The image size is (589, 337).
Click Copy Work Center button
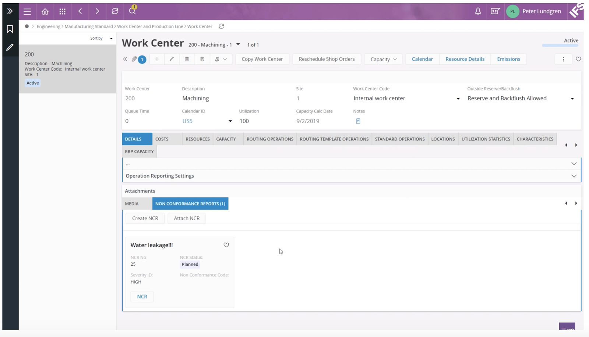click(262, 59)
